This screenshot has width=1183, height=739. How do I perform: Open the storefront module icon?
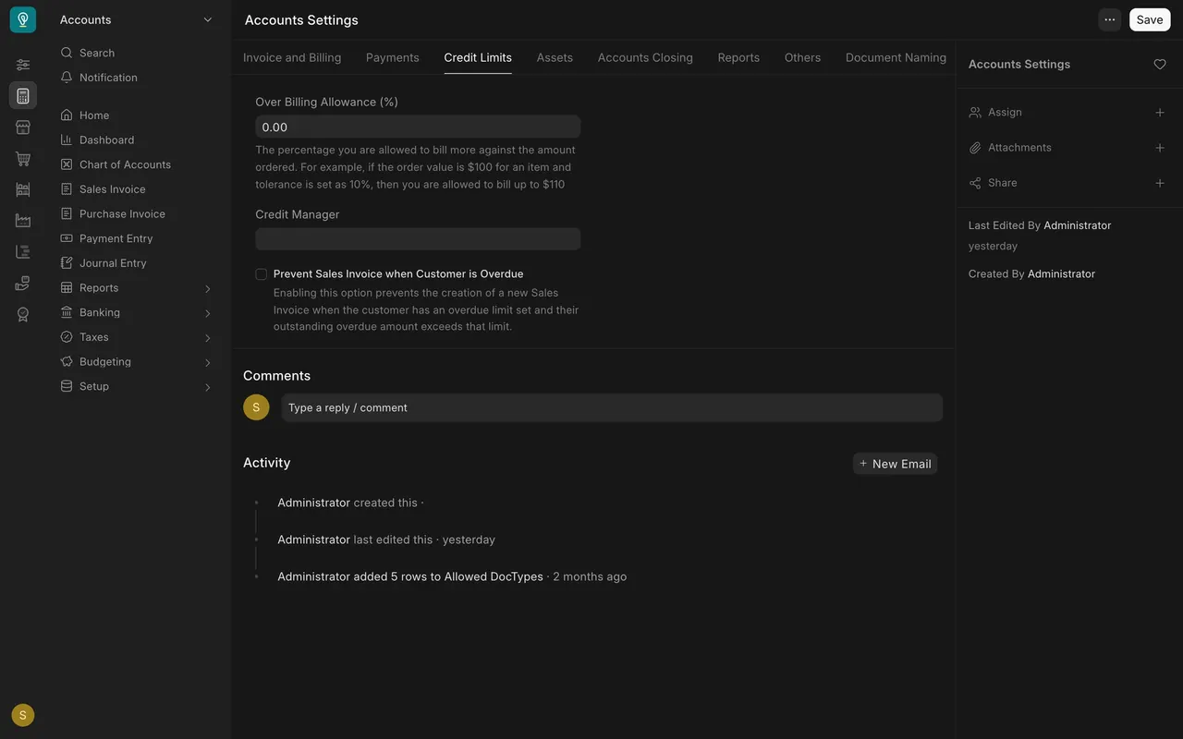[x=23, y=127]
